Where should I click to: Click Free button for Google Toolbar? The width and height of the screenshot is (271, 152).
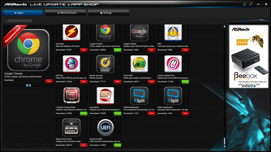click(151, 50)
